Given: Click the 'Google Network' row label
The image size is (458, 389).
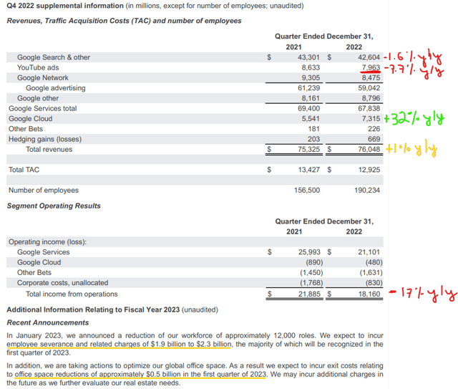Looking at the screenshot, I should click(43, 78).
